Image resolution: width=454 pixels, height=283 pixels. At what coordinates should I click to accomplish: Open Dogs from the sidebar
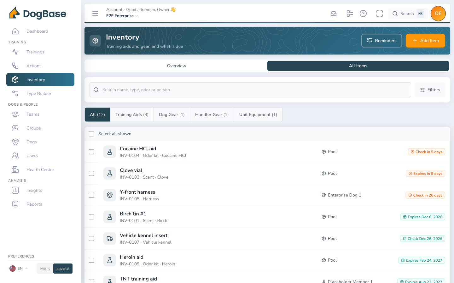[40, 142]
